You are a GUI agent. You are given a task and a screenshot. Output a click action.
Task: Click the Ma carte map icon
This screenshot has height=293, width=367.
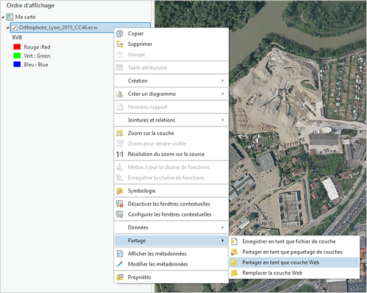[10, 17]
